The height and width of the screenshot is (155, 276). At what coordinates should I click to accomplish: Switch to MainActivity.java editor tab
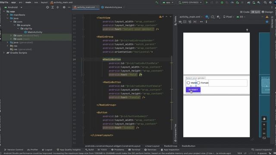pyautogui.click(x=113, y=7)
